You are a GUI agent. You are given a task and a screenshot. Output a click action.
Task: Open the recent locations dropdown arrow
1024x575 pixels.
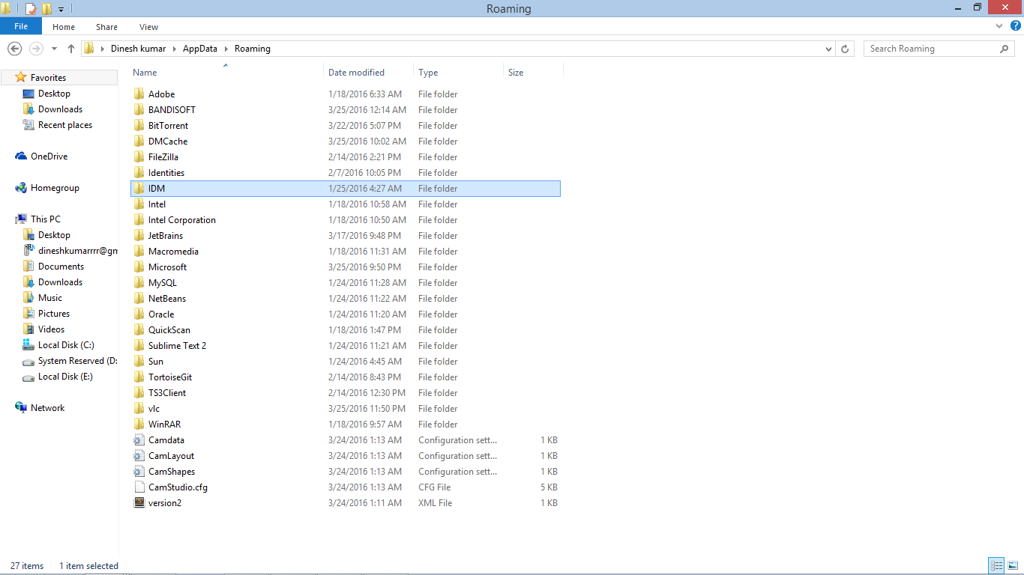[x=54, y=49]
